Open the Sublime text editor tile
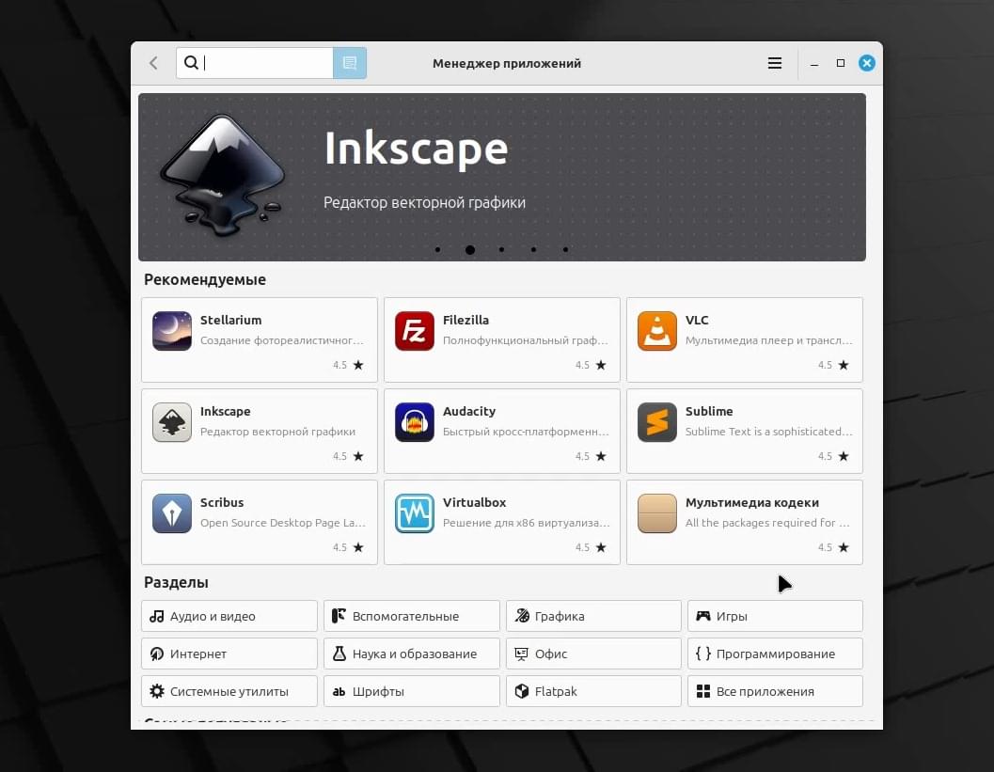This screenshot has width=994, height=772. click(744, 431)
